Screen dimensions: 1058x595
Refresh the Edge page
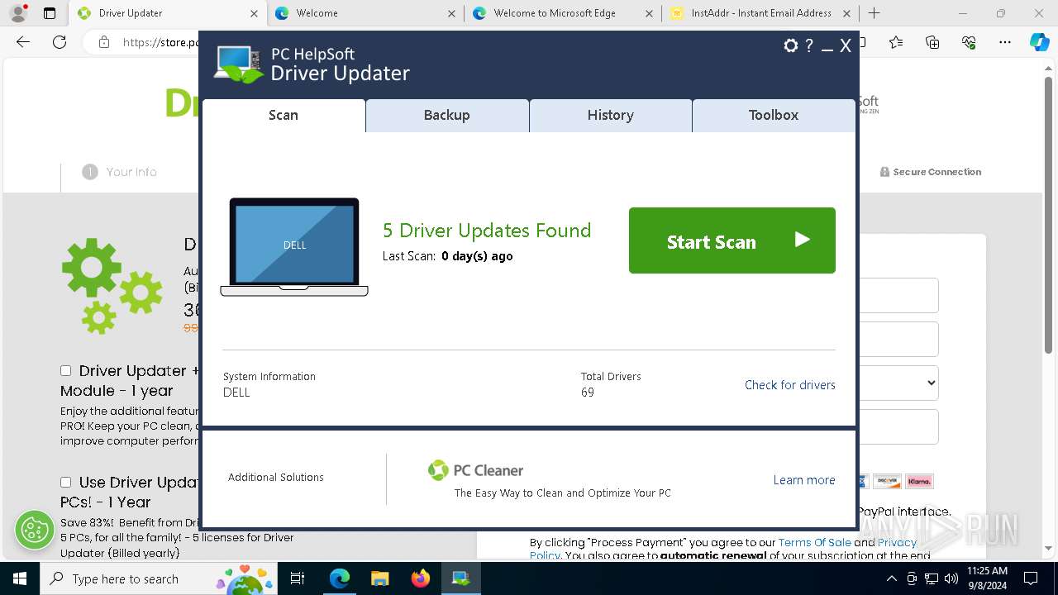[60, 43]
